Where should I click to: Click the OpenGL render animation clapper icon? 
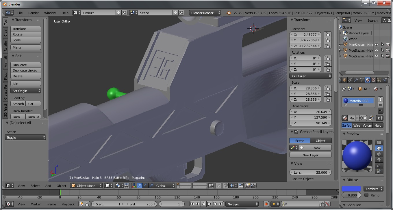253,186
